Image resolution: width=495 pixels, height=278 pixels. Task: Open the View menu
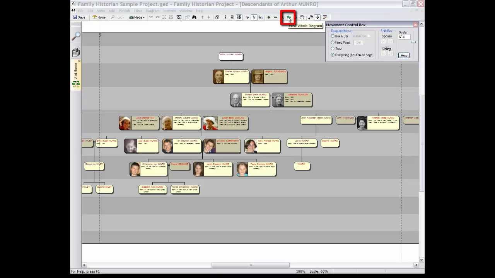point(101,11)
